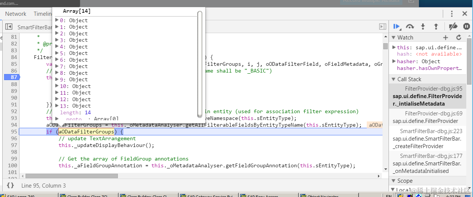
Task: Open the Network tab
Action: [x=16, y=14]
